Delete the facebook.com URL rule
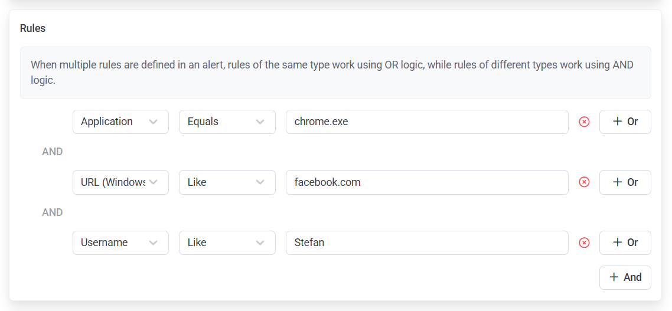The width and height of the screenshot is (672, 311). pyautogui.click(x=584, y=182)
